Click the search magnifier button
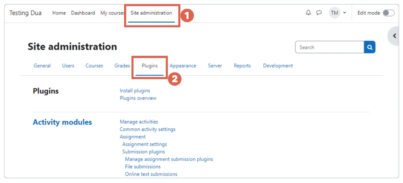Screen dimensions: 403x183 pyautogui.click(x=369, y=47)
